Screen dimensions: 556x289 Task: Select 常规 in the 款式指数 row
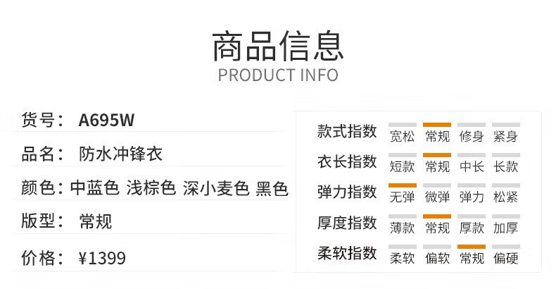437,136
